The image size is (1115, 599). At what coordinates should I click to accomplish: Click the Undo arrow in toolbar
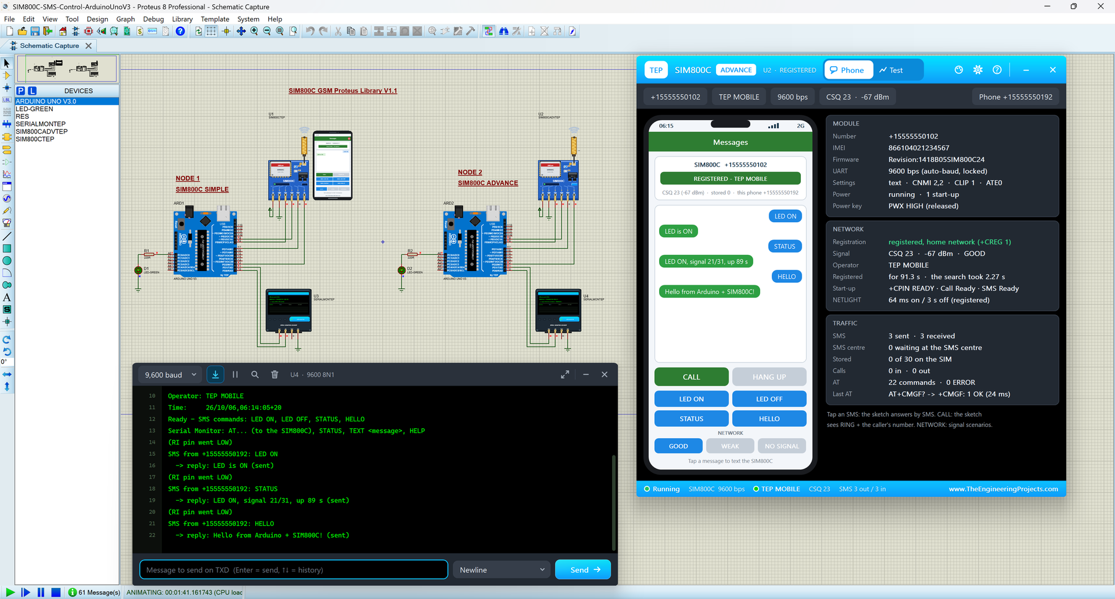coord(310,31)
